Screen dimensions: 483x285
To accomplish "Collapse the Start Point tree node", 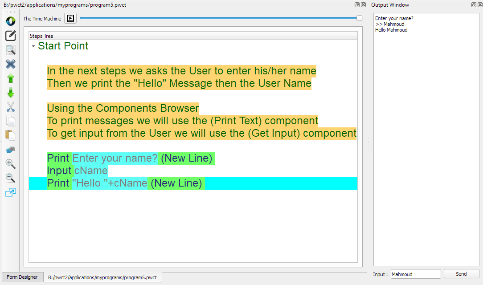I will (33, 46).
